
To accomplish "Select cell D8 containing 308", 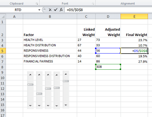I will pyautogui.click(x=108, y=67).
